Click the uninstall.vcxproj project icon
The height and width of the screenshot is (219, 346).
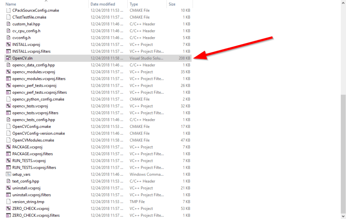8,188
